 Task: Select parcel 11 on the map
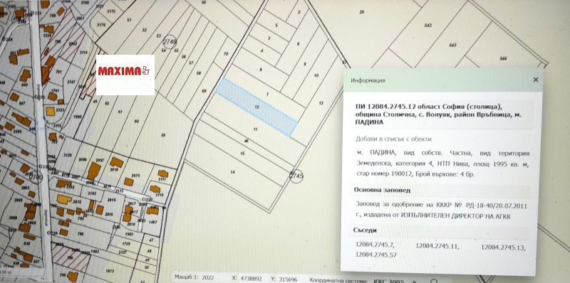(255, 129)
